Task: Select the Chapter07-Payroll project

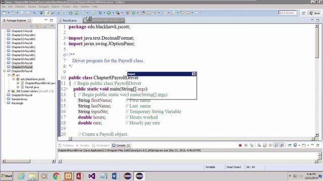Action: [x=22, y=67]
